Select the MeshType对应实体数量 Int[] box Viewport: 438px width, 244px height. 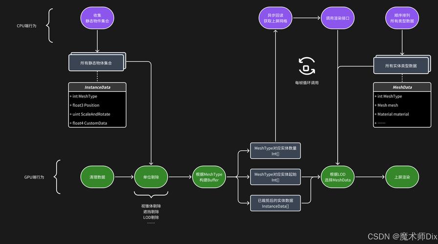(x=275, y=151)
